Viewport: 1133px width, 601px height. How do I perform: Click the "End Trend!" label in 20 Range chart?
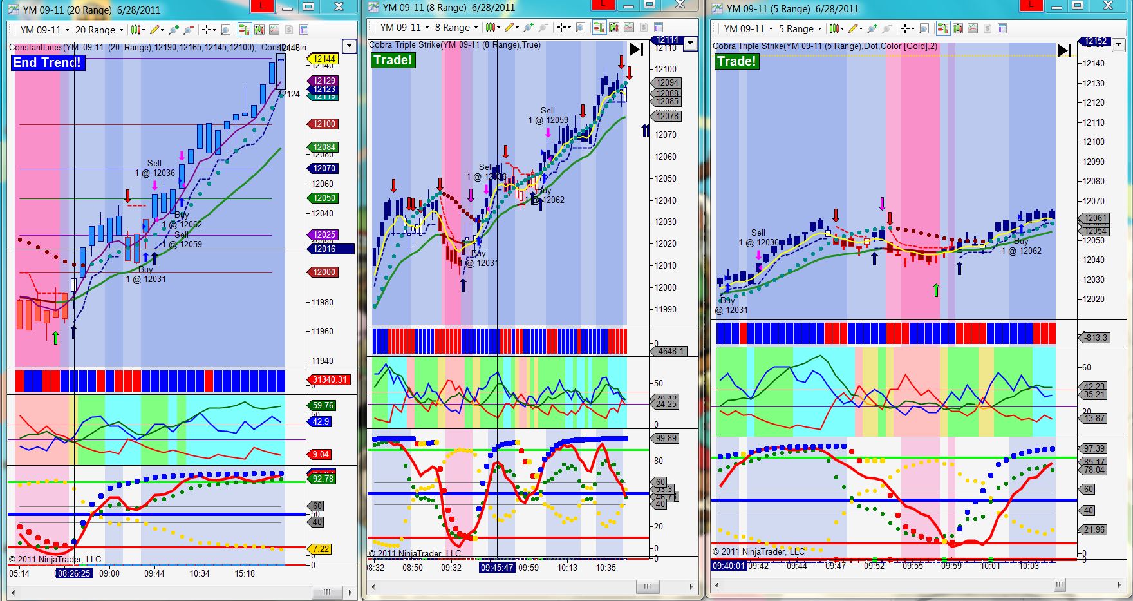pyautogui.click(x=48, y=62)
